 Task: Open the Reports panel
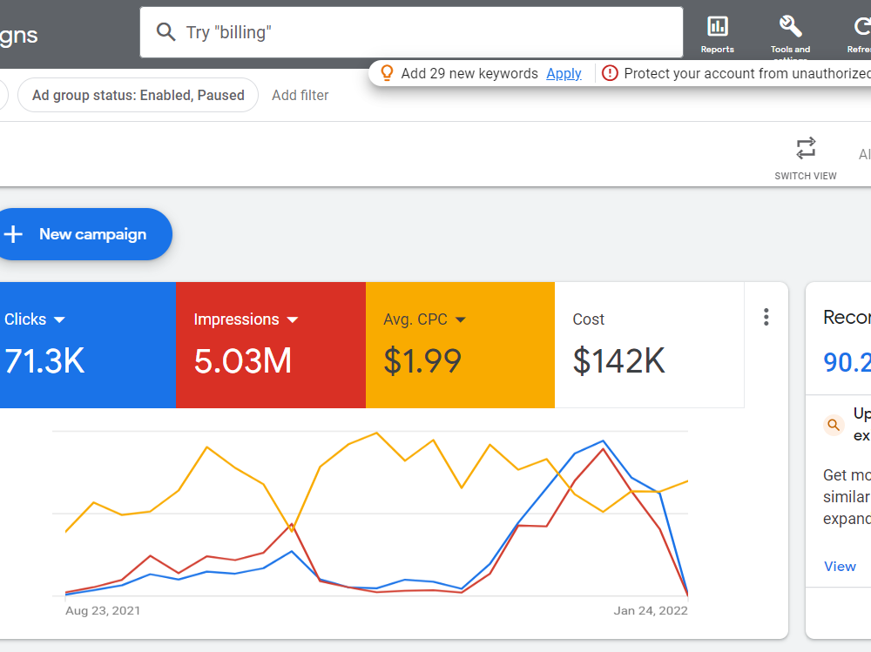(x=717, y=26)
